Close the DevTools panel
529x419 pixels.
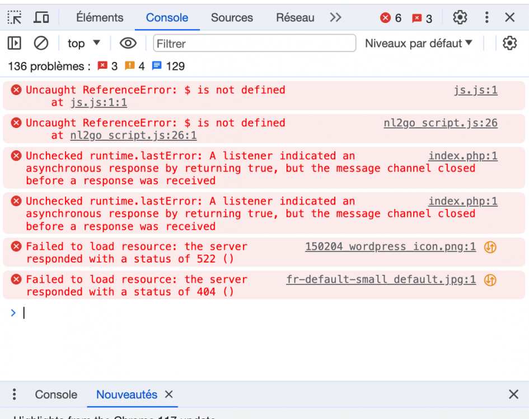510,17
